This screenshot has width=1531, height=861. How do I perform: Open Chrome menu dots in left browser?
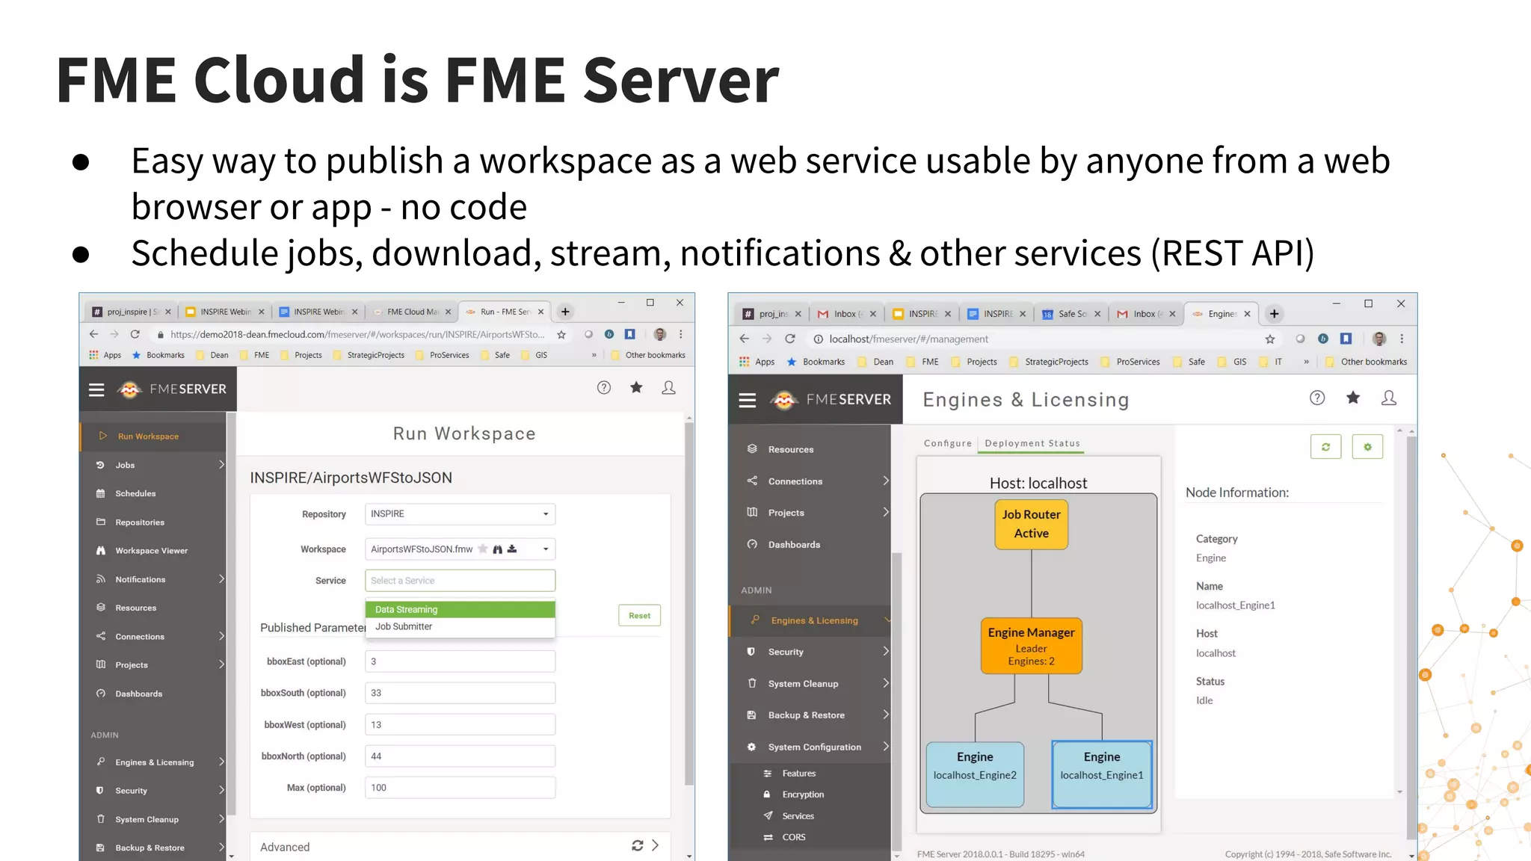681,334
